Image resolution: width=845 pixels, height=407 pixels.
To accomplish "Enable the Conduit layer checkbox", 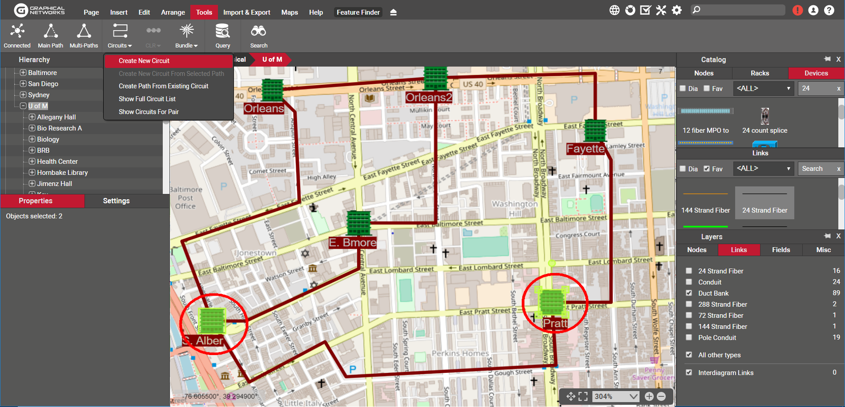I will click(689, 282).
